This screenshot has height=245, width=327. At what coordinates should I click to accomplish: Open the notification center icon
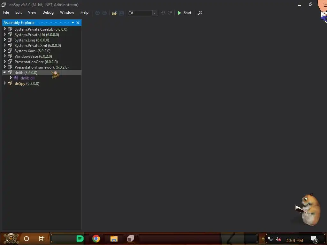[314, 239]
